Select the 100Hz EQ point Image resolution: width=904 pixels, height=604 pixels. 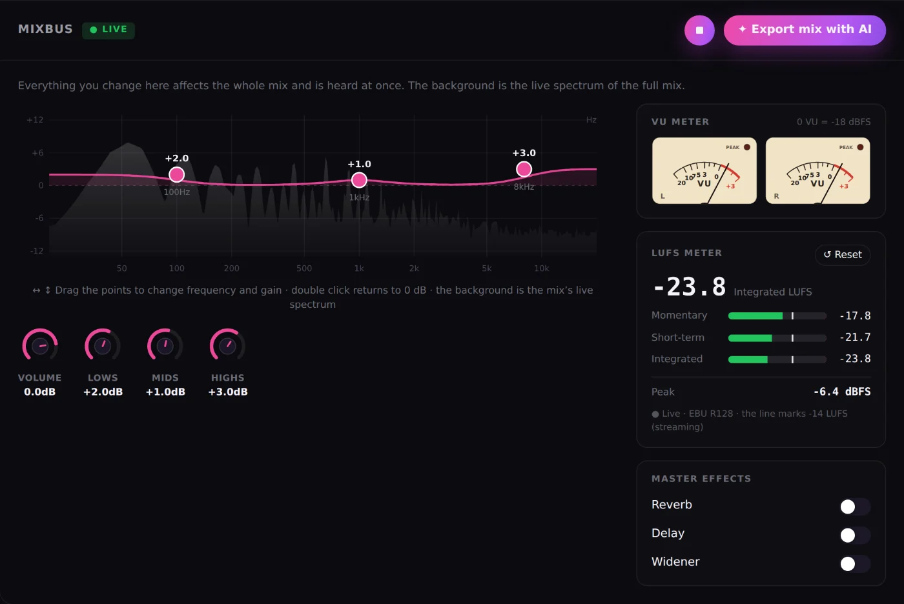coord(177,174)
